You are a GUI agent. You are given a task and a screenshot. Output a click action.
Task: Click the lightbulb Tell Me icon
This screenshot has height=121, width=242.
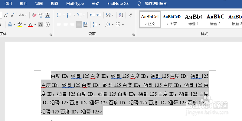pos(139,4)
